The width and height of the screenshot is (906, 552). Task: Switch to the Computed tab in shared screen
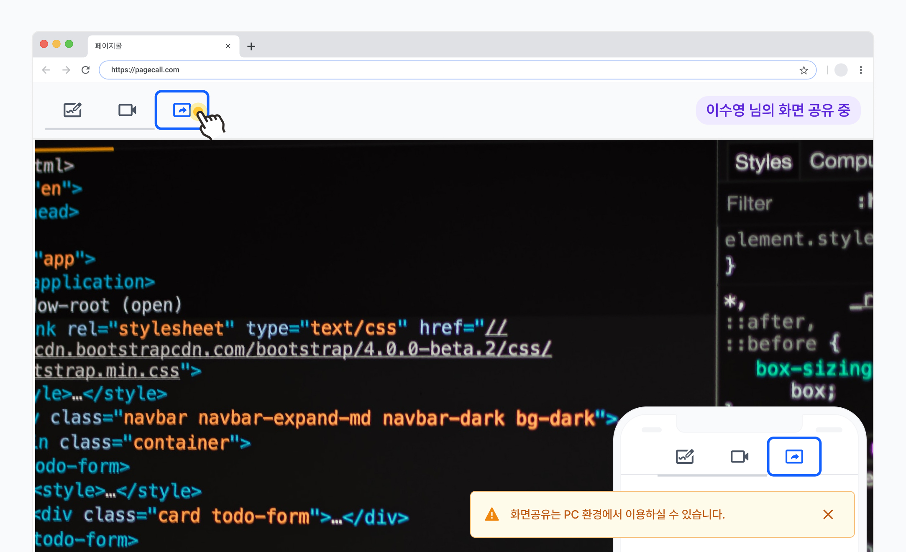coord(841,161)
